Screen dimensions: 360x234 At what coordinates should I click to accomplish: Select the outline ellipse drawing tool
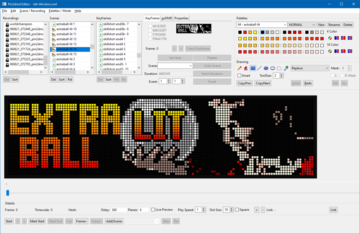[x=273, y=68]
